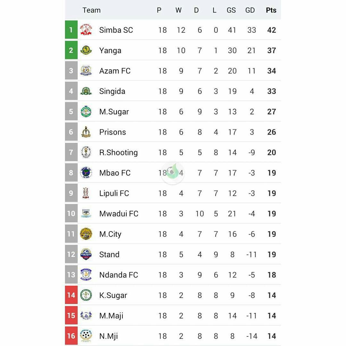Click the Azam FC team badge
Screen dimensions: 346x346
click(x=86, y=71)
